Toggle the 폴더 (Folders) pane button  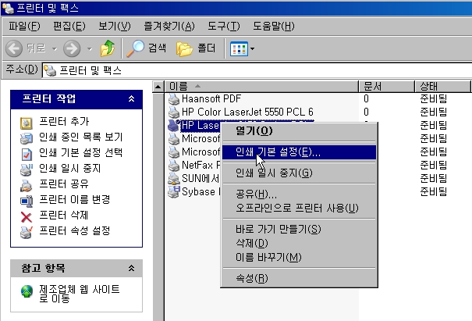click(195, 48)
